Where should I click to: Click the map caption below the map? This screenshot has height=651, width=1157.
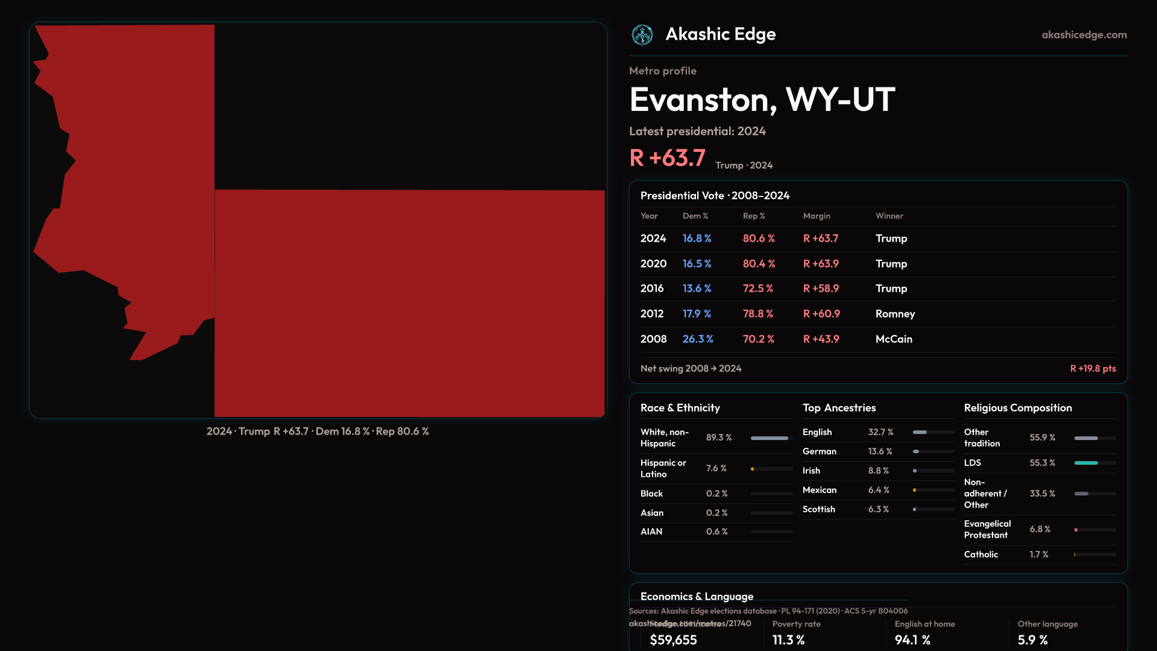[318, 432]
